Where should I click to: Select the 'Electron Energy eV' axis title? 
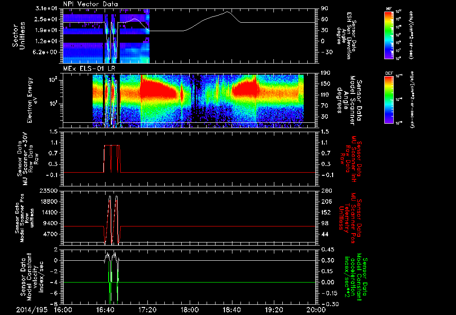32,100
